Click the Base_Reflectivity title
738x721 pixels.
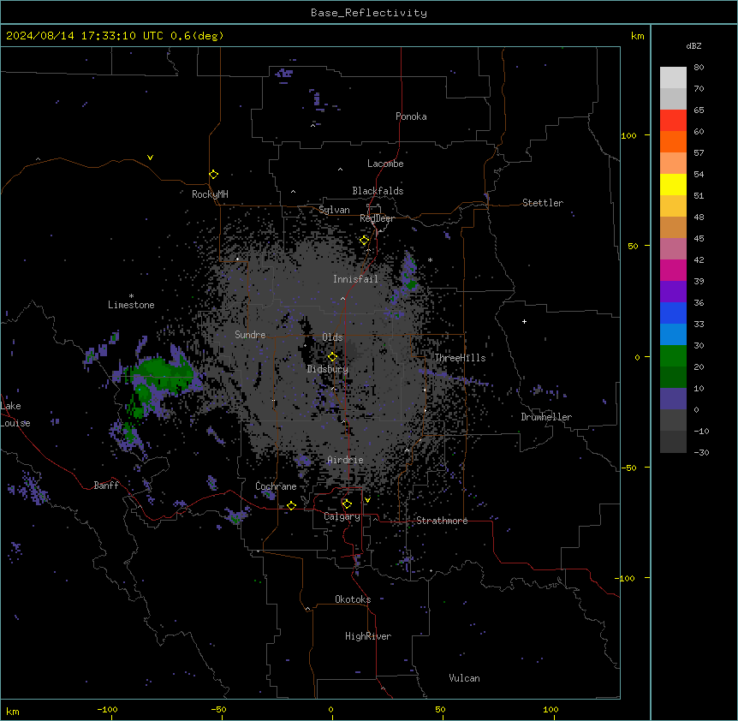[x=369, y=13]
